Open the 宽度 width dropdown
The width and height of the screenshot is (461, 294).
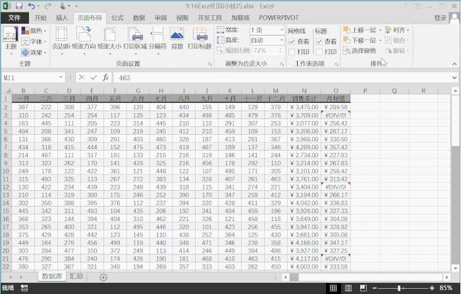coord(282,30)
